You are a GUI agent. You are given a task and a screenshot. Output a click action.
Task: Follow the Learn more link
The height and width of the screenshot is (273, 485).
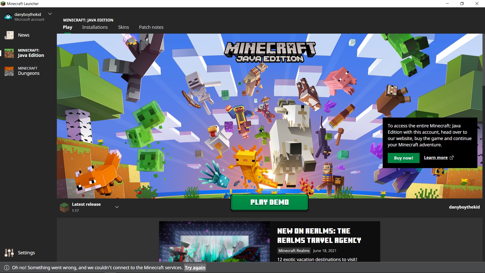coord(435,158)
